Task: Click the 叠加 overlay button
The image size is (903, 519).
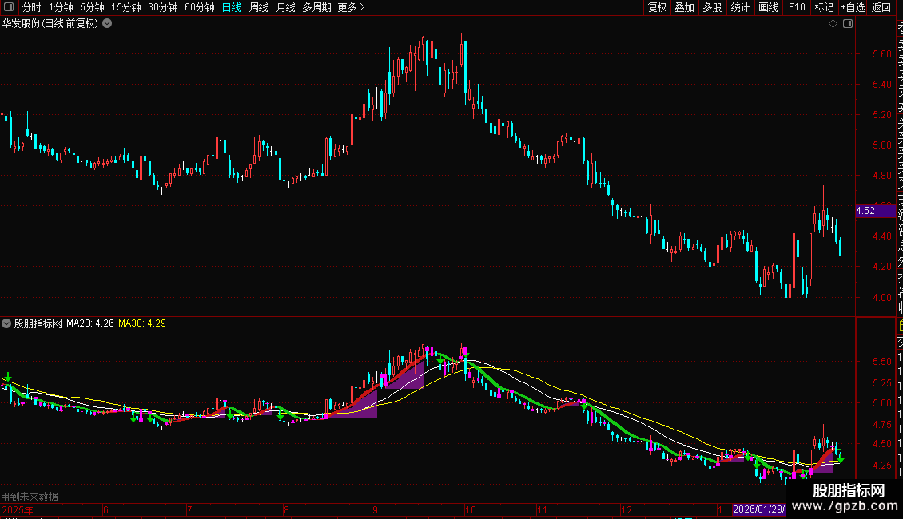Action: tap(685, 7)
